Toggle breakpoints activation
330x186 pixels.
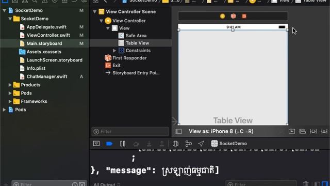tap(109, 144)
